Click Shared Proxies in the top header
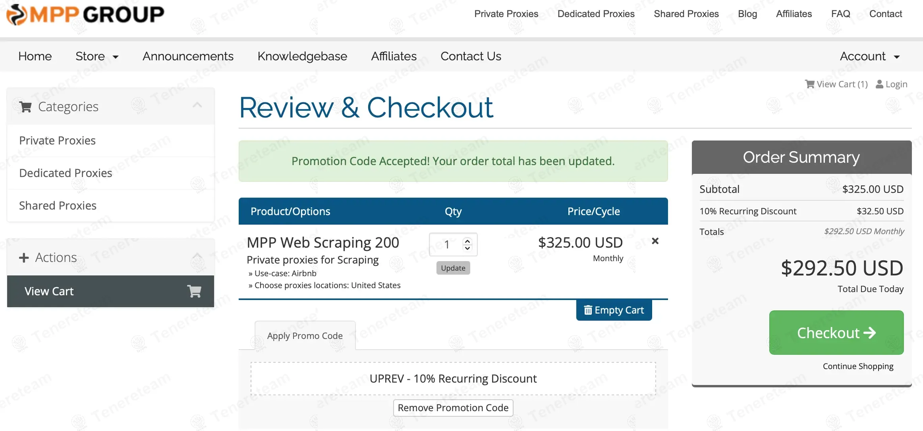The height and width of the screenshot is (431, 923). click(686, 14)
